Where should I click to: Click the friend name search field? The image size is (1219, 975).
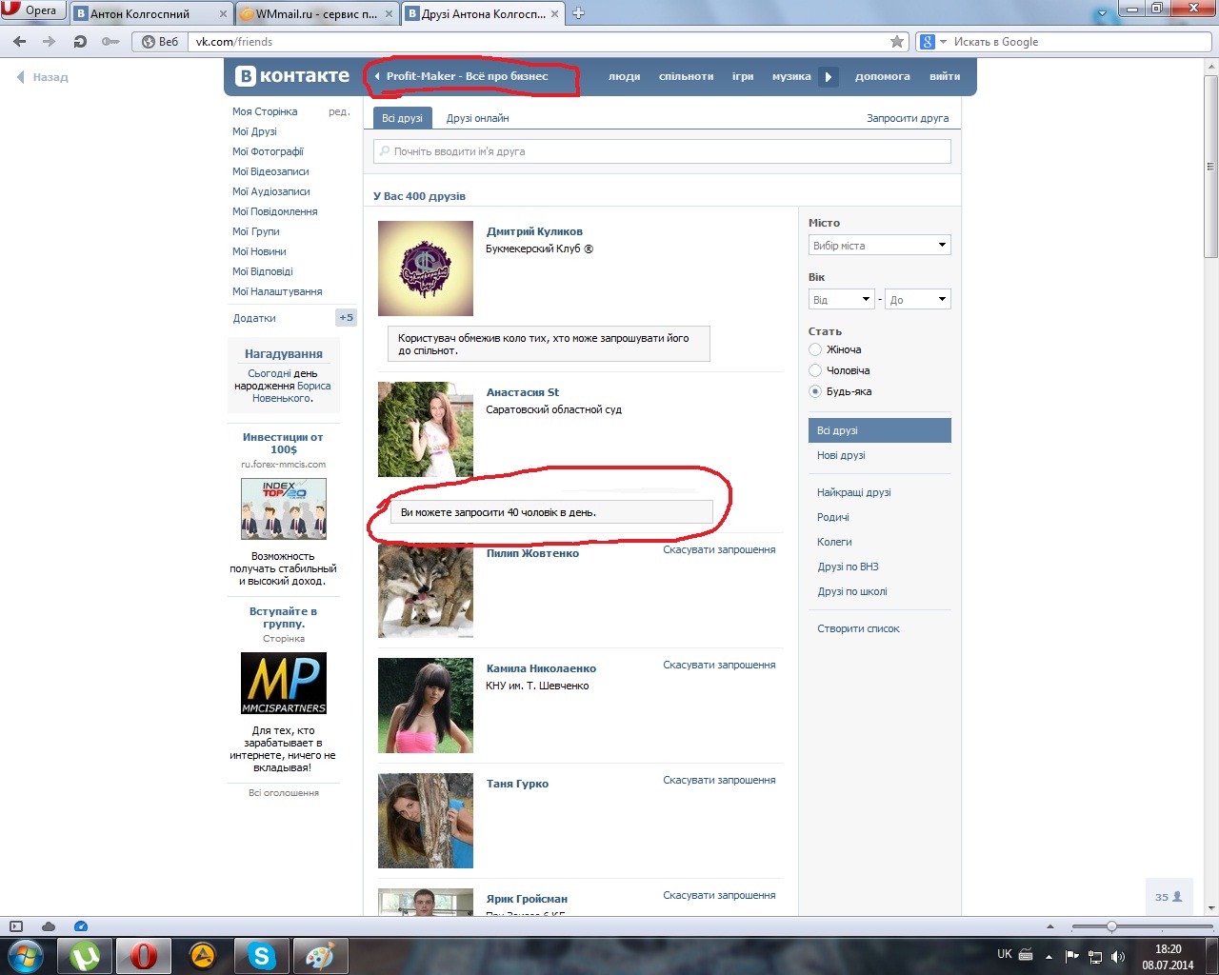[662, 151]
